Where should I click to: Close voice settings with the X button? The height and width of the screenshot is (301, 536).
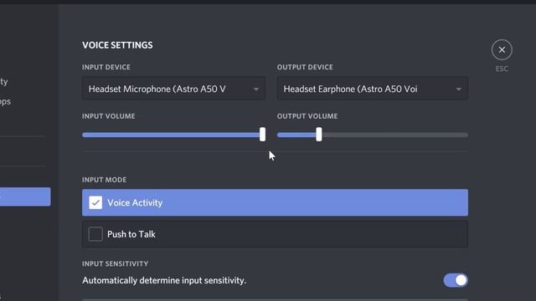(502, 50)
